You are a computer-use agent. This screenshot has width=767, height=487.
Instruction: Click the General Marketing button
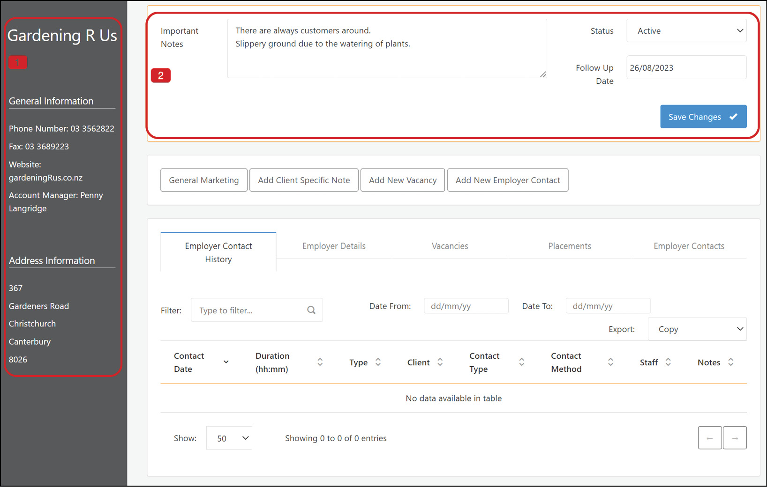204,180
